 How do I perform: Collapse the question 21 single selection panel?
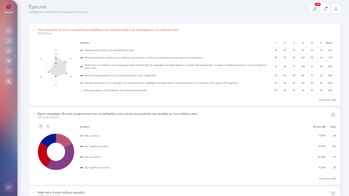(34, 114)
